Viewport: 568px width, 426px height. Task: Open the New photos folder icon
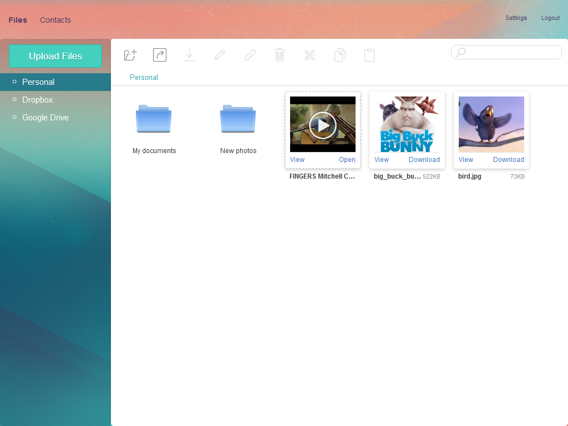(238, 119)
